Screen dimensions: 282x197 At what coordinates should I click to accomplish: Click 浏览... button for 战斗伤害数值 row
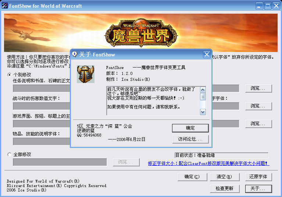(258, 106)
